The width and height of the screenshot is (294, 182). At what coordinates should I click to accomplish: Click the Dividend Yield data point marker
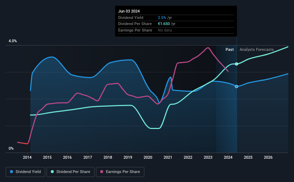click(x=237, y=86)
